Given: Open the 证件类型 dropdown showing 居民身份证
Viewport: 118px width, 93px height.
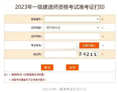Looking at the screenshot, I should pyautogui.click(x=72, y=28).
